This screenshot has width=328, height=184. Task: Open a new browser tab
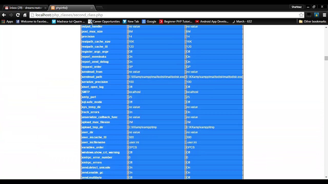[x=99, y=8]
